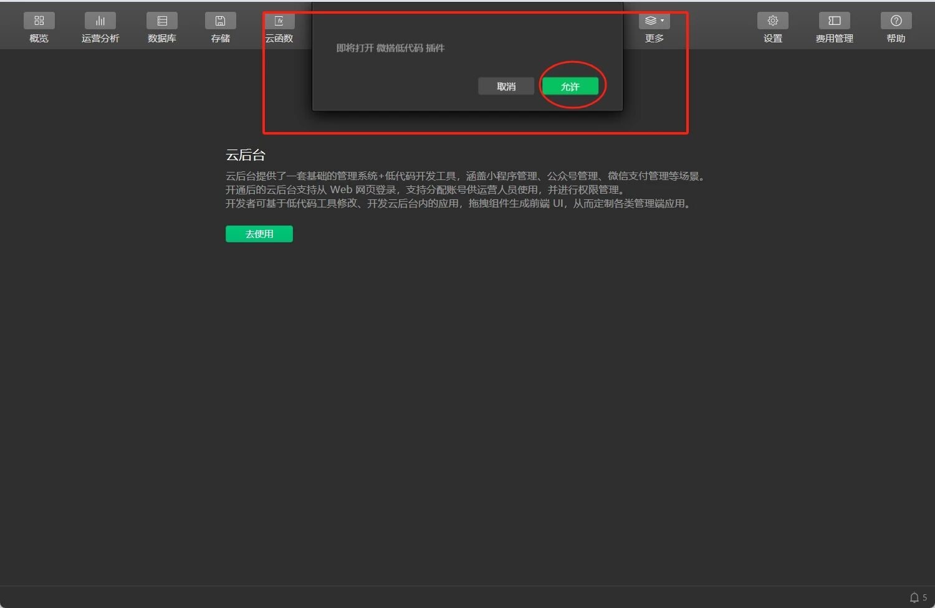Open the 概览 overview icon
This screenshot has height=608, width=935.
[39, 21]
